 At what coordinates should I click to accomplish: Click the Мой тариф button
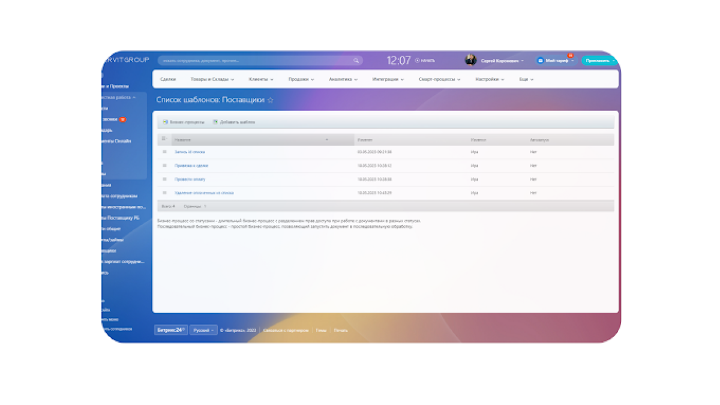pyautogui.click(x=556, y=61)
